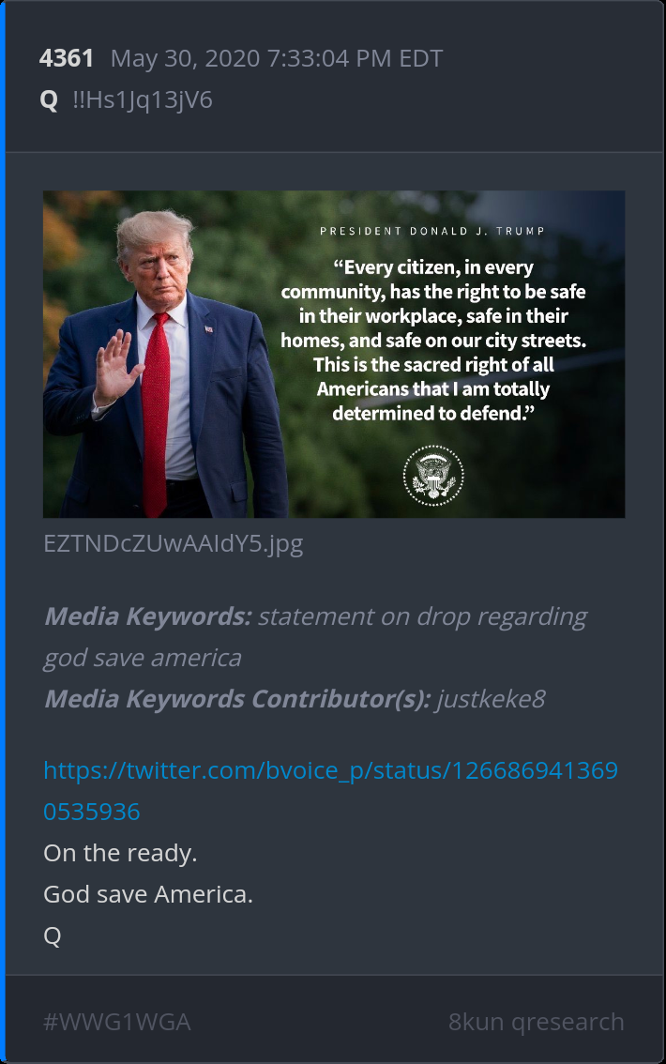Click the #WWG1WGA hashtag
Screen dimensions: 666x1064
116,1021
